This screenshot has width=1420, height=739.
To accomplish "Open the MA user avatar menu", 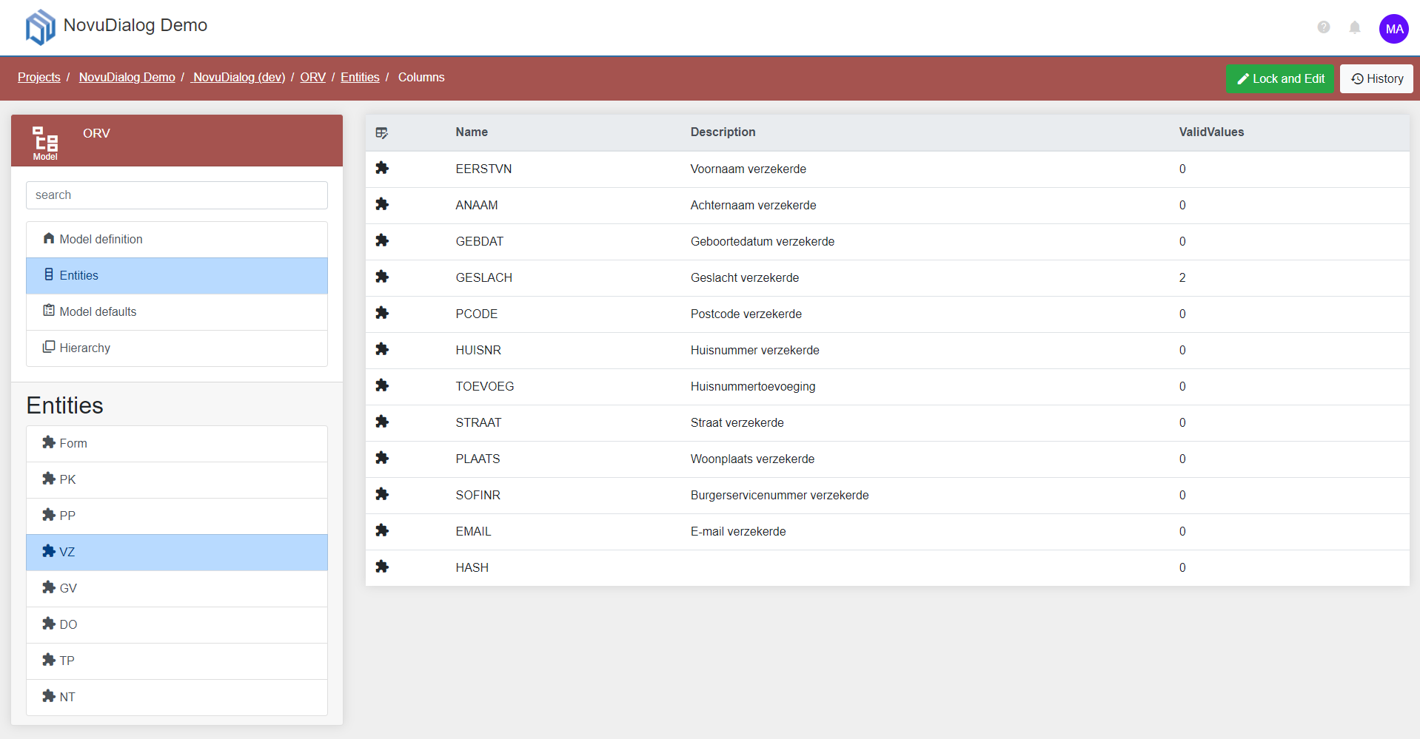I will point(1394,29).
